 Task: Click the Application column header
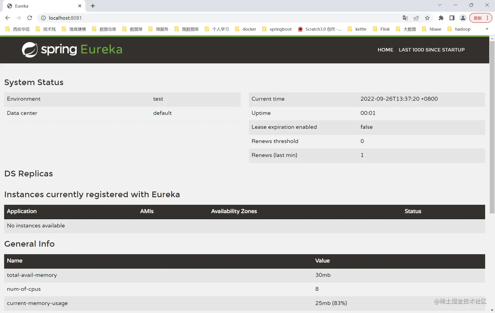click(x=22, y=211)
